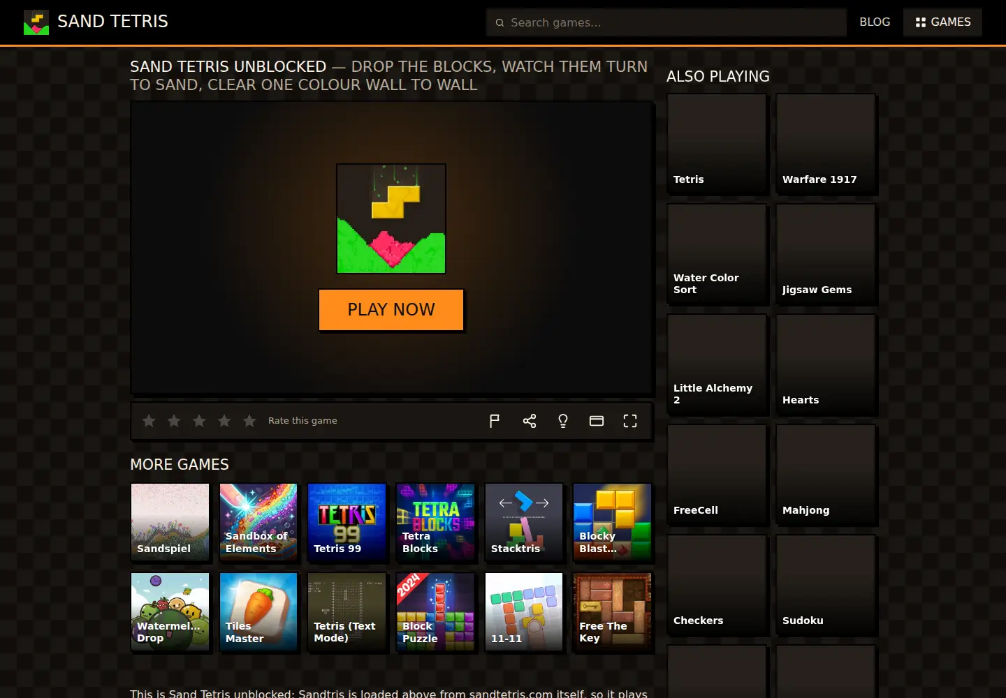
Task: Open the Sandspiel game
Action: coord(170,522)
